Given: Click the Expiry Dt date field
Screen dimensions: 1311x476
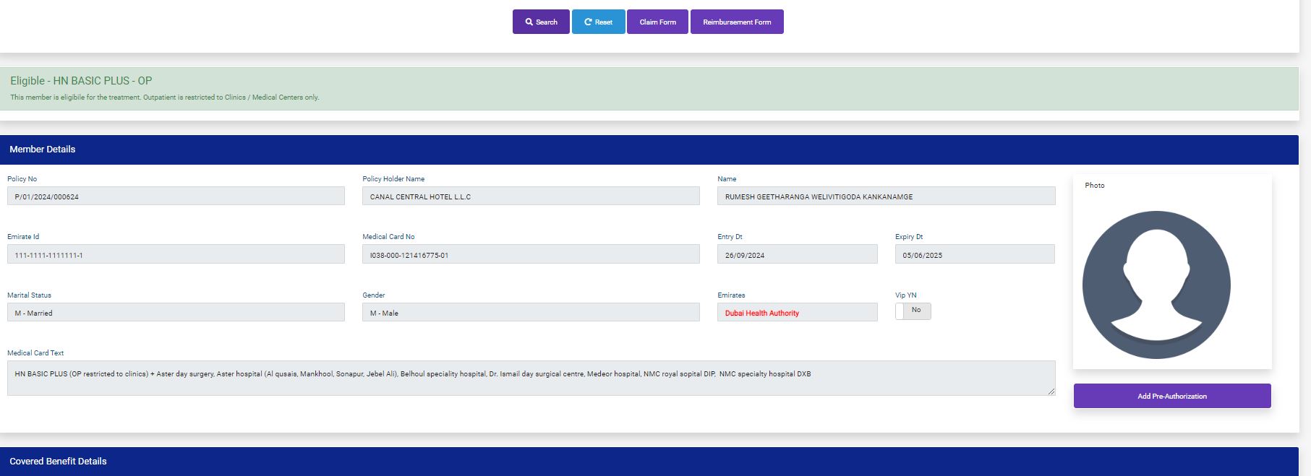Looking at the screenshot, I should [x=975, y=255].
